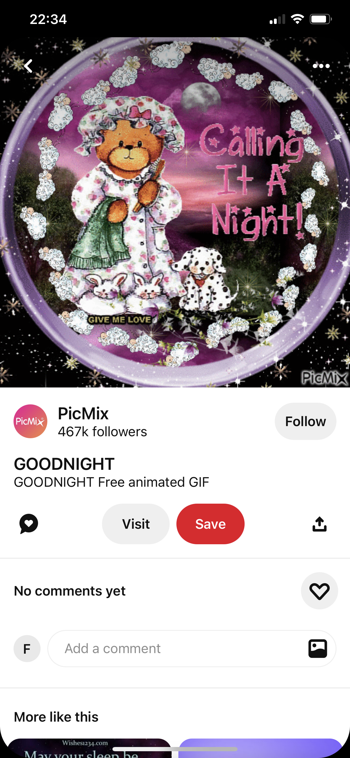
Task: Open the PicMix creator name link
Action: pos(83,413)
